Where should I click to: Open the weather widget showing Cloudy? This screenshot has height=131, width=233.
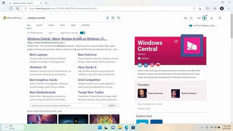13,127
